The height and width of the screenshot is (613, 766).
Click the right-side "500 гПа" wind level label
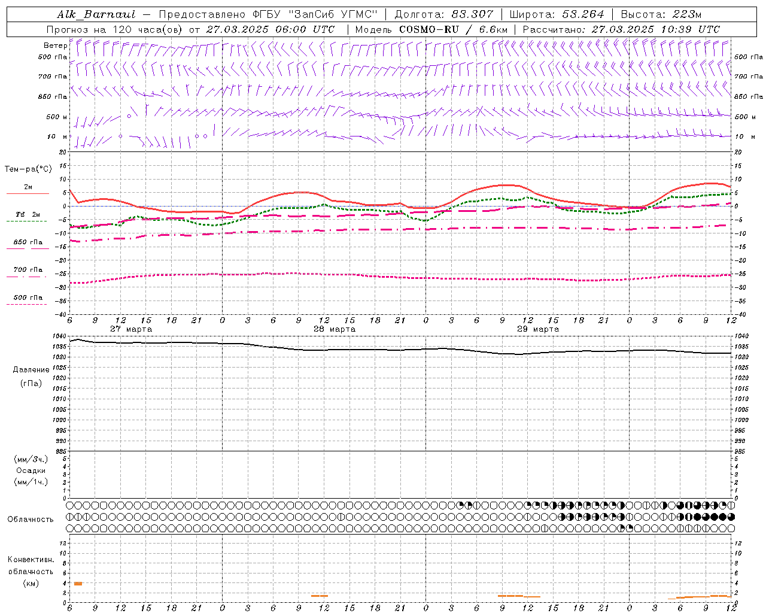click(x=749, y=57)
